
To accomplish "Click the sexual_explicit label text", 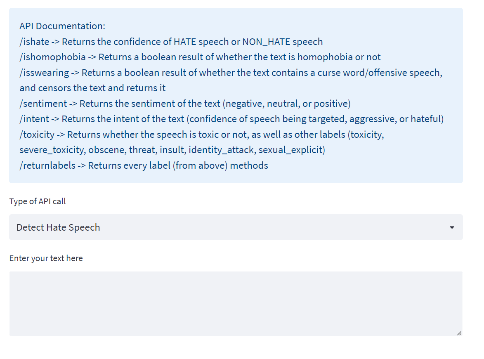I will tap(290, 150).
